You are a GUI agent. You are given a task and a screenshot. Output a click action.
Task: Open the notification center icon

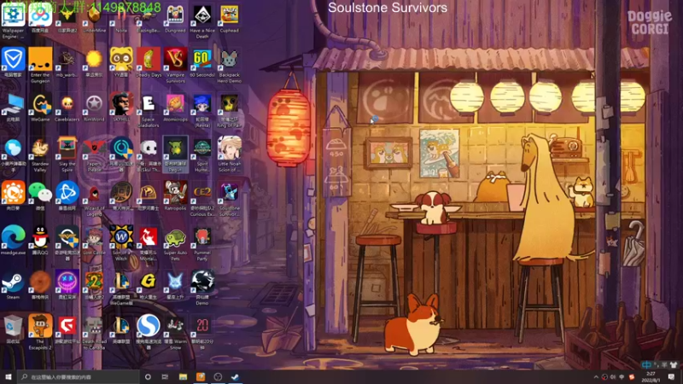671,377
